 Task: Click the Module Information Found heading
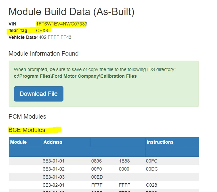pos(43,54)
